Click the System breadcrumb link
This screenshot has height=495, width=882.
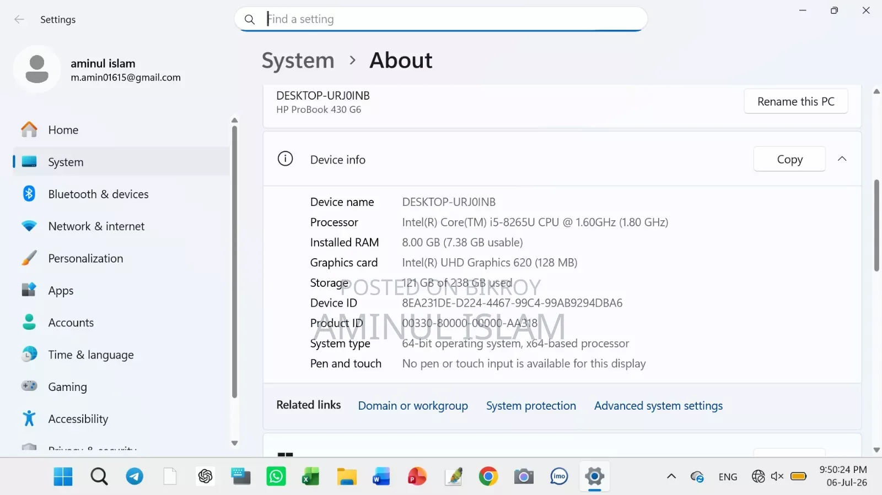(298, 61)
